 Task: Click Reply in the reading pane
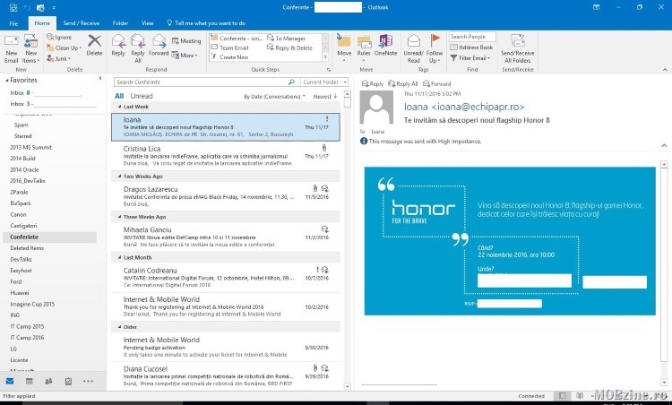point(373,84)
